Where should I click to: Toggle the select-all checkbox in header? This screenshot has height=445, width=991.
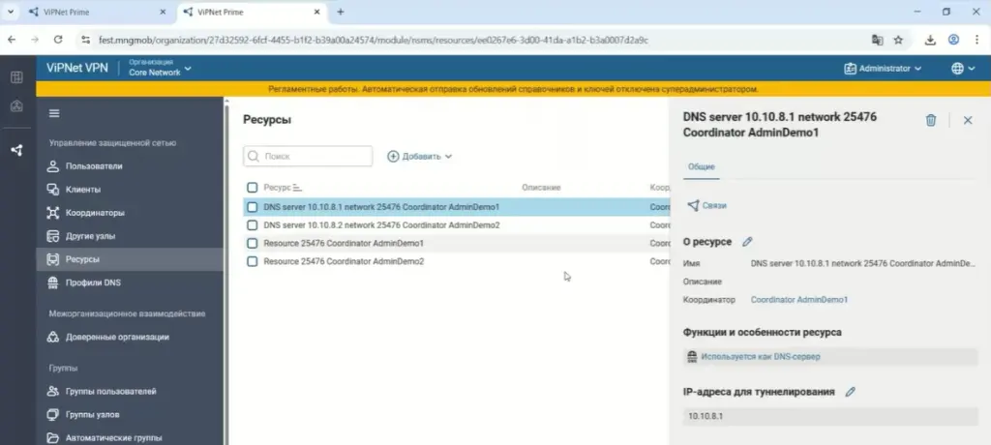click(253, 188)
